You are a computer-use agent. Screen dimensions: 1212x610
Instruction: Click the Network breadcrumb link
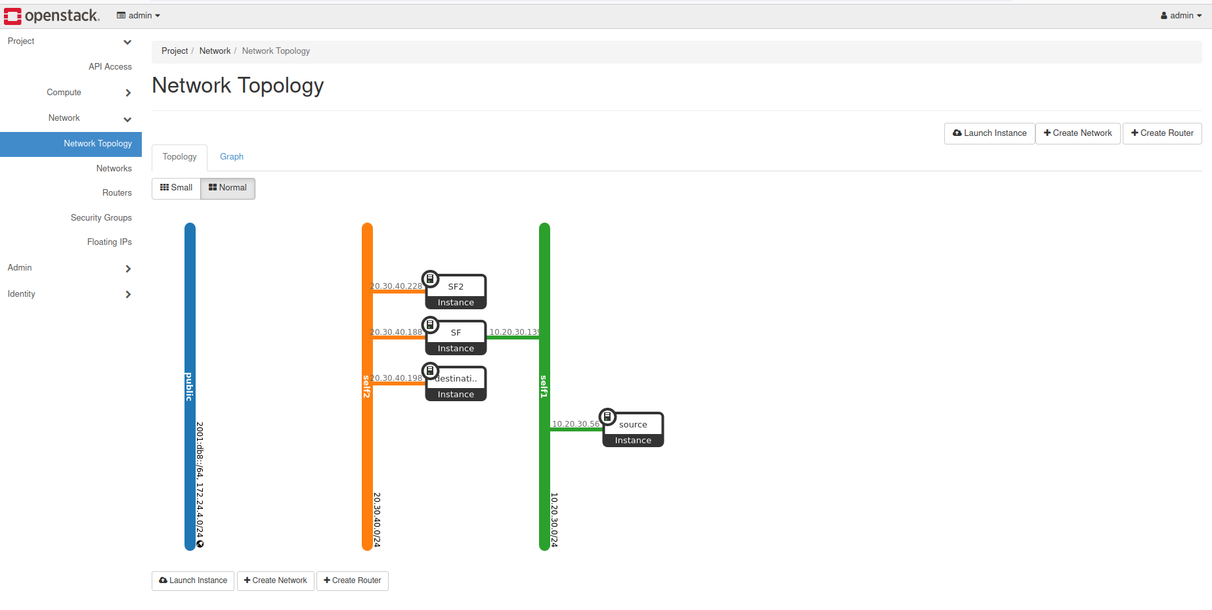(215, 51)
